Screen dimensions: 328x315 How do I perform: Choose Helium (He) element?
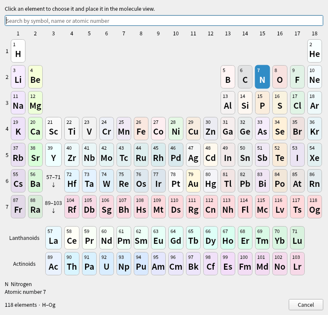click(x=315, y=51)
